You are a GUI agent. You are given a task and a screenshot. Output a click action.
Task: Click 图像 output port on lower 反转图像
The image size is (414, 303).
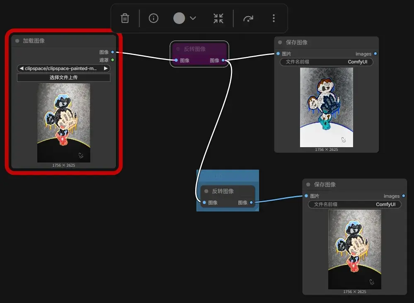click(252, 202)
